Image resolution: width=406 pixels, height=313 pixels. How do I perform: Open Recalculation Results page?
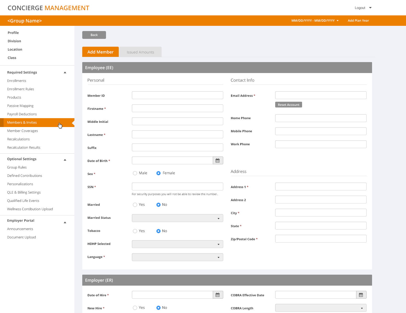pyautogui.click(x=24, y=147)
